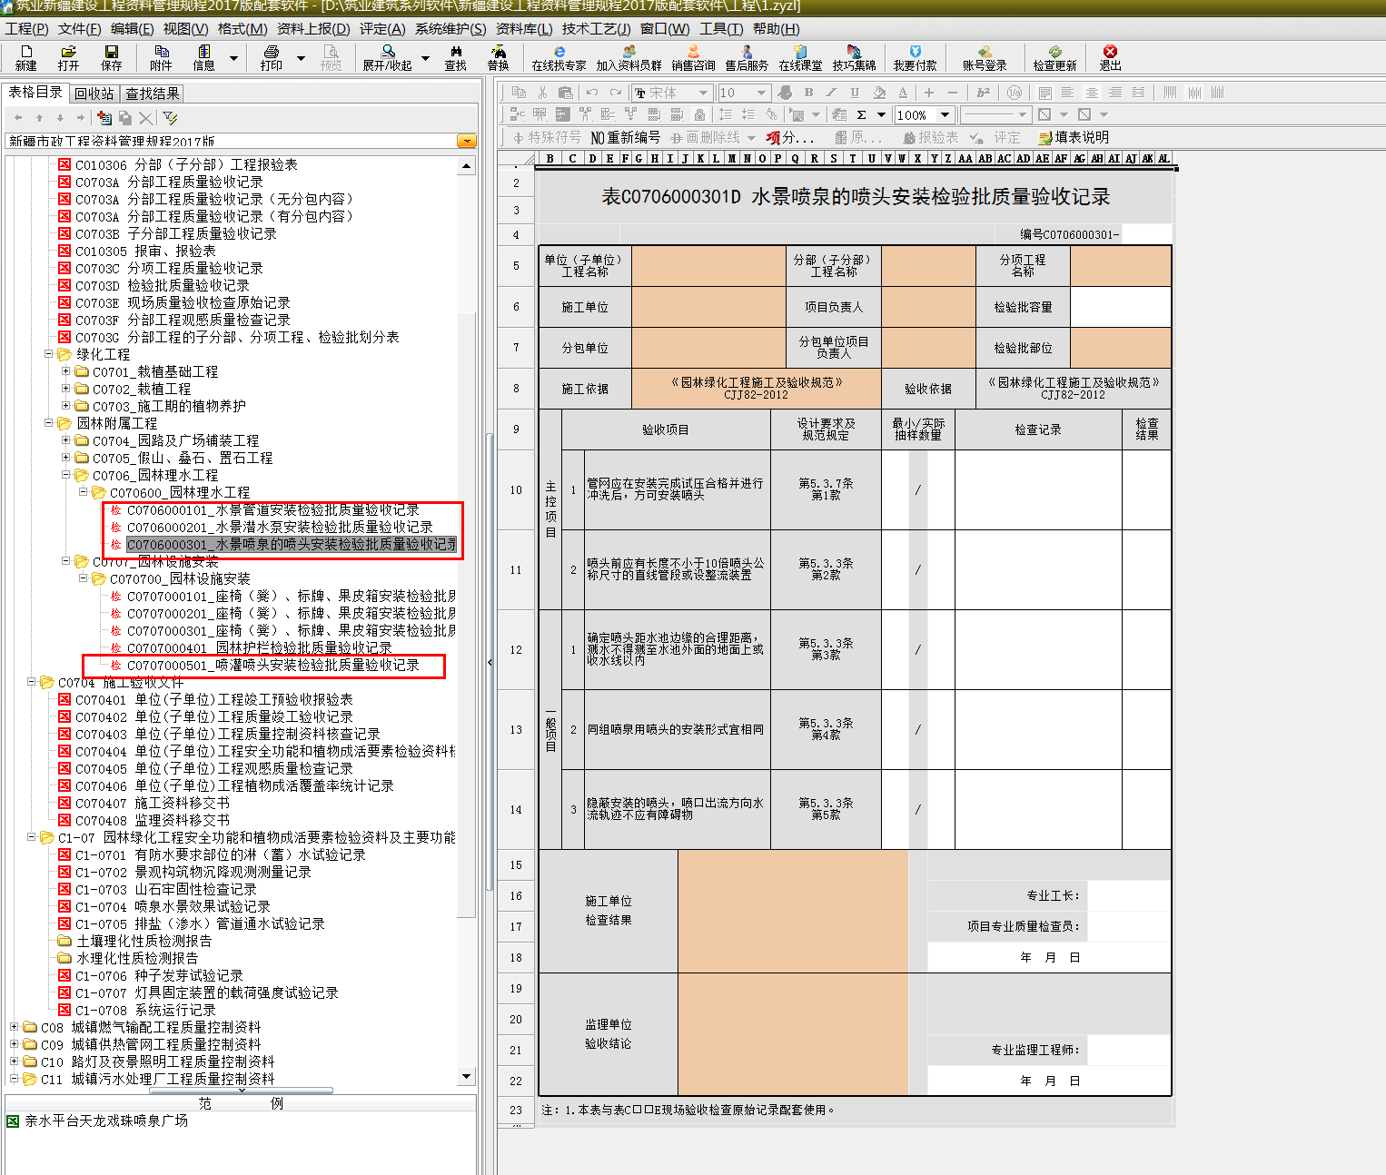Select the 表格目录 tab
The image size is (1386, 1175).
[x=35, y=93]
